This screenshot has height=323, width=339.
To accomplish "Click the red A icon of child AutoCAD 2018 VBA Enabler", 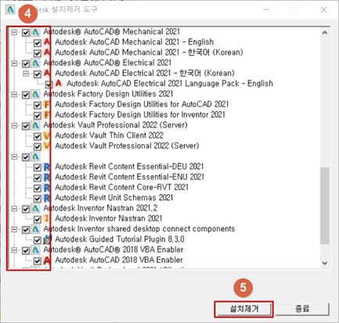I will click(47, 260).
